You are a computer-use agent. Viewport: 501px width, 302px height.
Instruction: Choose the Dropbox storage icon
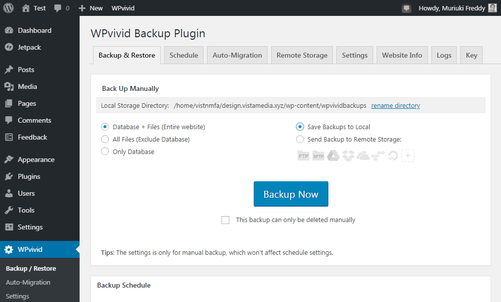coord(348,155)
